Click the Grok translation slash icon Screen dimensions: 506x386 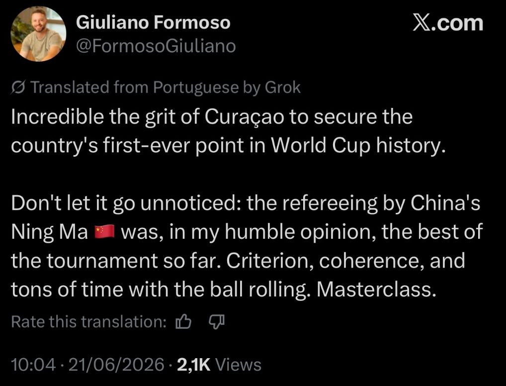18,88
